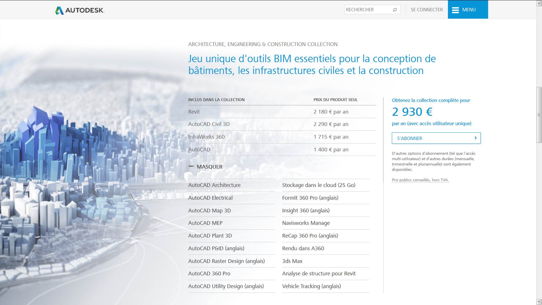This screenshot has height=305, width=542.
Task: Select Analyse de structure pour Revit
Action: coord(319,273)
